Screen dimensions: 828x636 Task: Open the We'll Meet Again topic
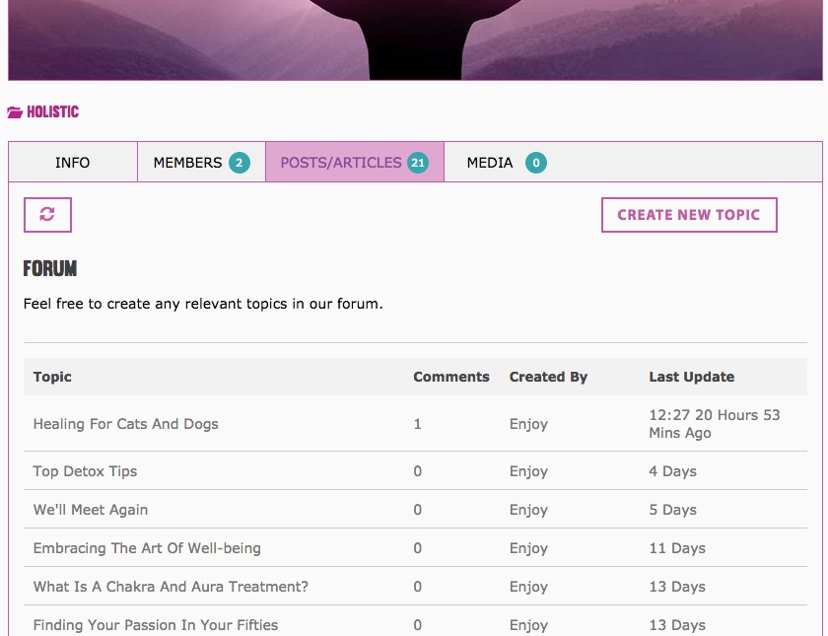[91, 510]
